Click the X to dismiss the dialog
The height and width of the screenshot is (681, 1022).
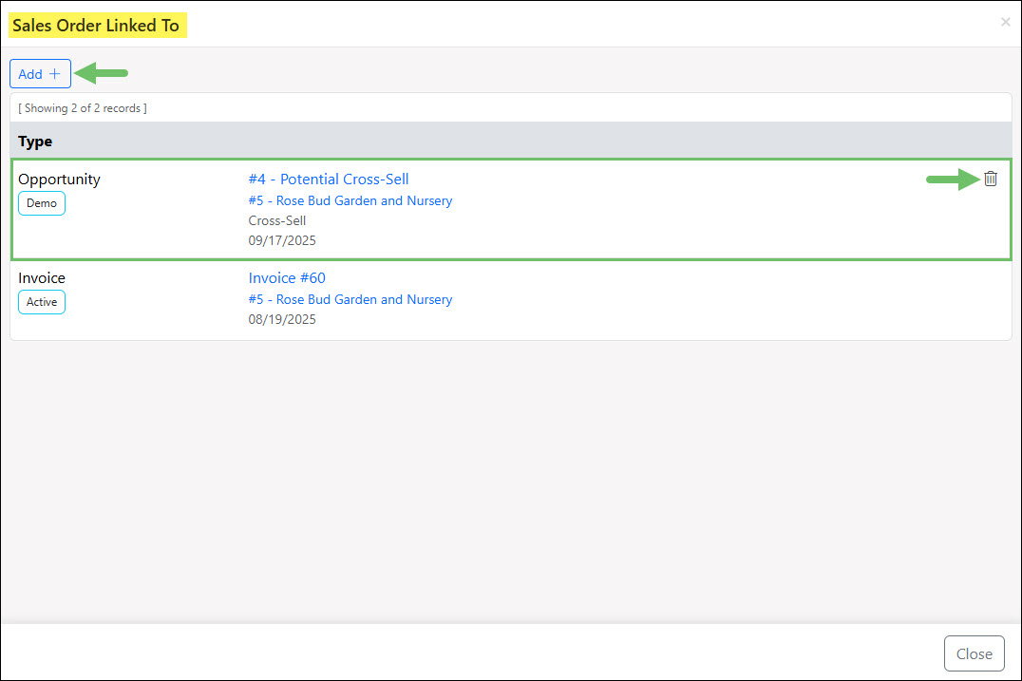click(1005, 22)
